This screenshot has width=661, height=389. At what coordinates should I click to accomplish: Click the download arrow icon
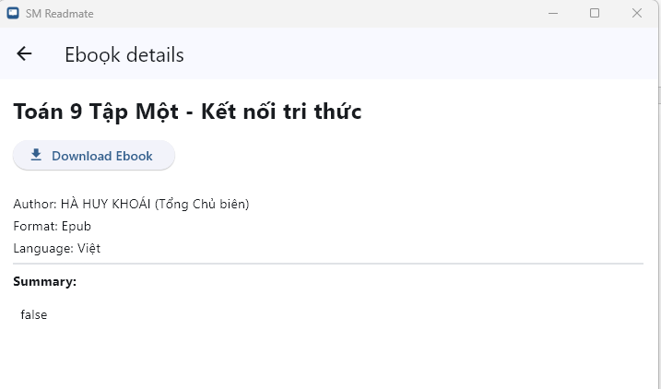point(36,155)
